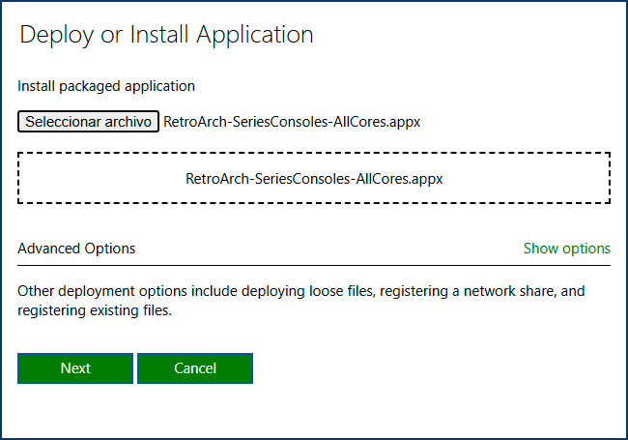
Task: Click the dashed drop zone with RetroArch appx
Action: coord(314,178)
